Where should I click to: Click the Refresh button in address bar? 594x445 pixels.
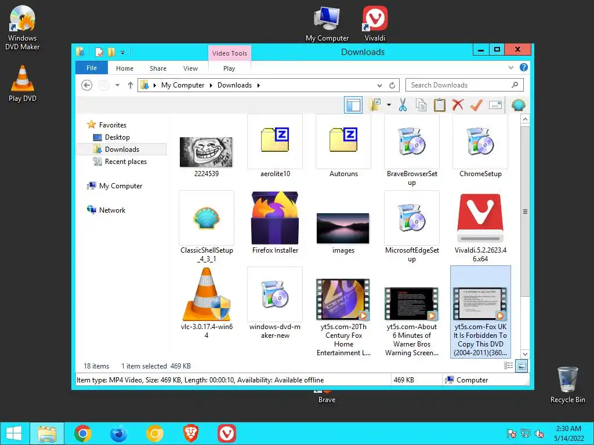(x=392, y=85)
